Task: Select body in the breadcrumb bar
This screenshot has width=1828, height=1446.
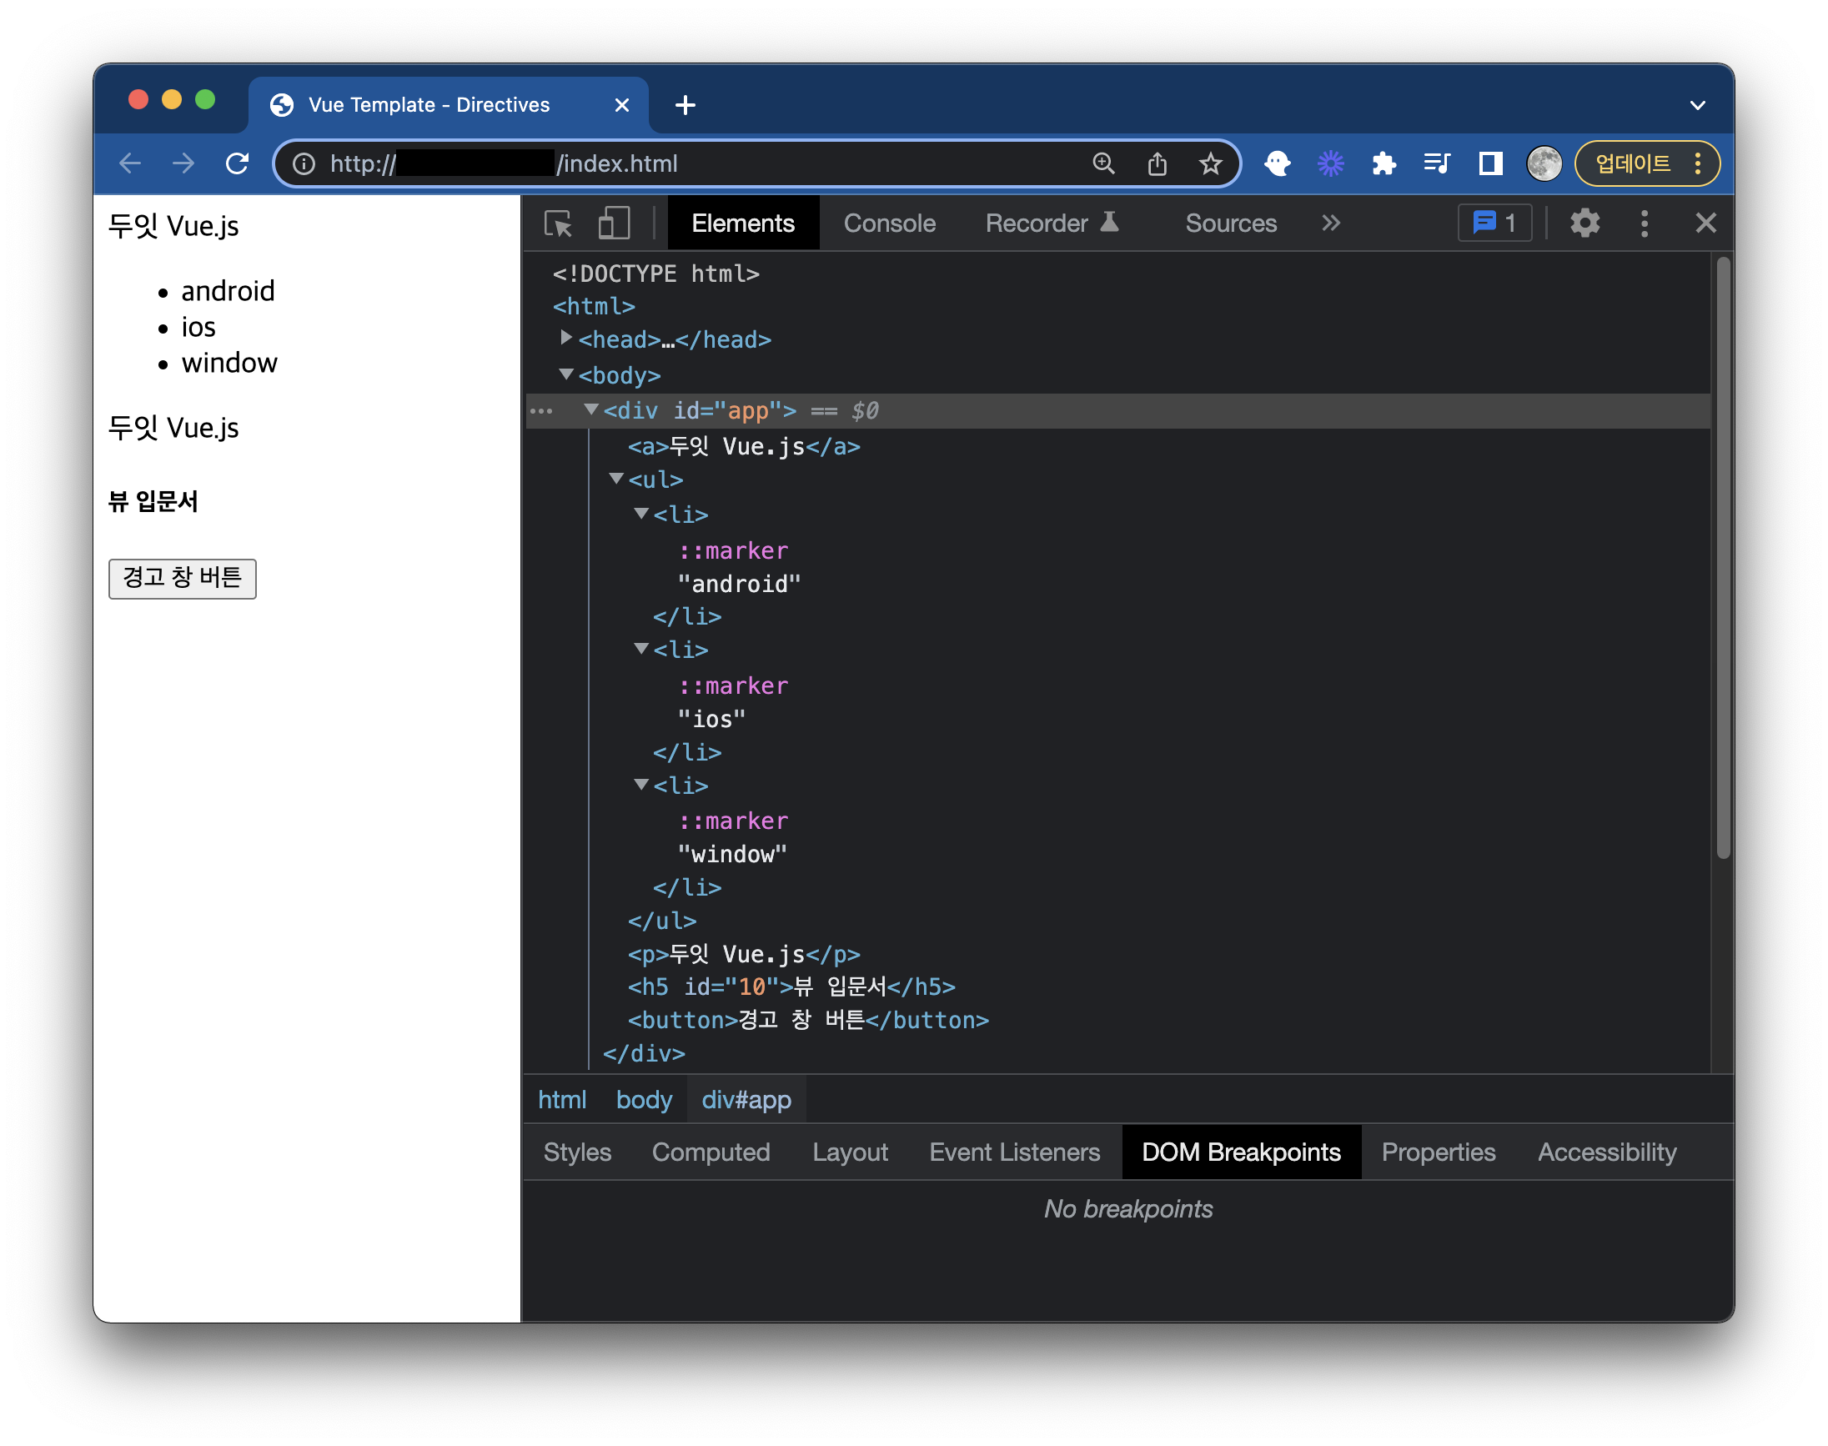Action: 643,1099
